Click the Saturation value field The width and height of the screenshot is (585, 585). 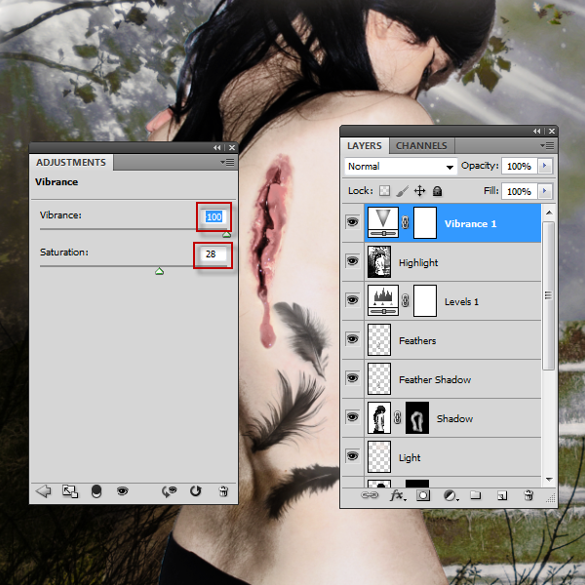[214, 254]
